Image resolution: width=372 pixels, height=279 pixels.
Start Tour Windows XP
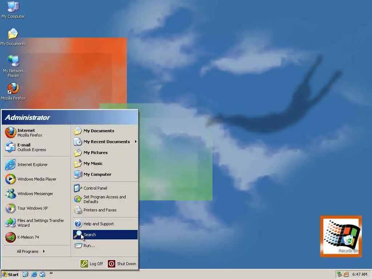37,208
